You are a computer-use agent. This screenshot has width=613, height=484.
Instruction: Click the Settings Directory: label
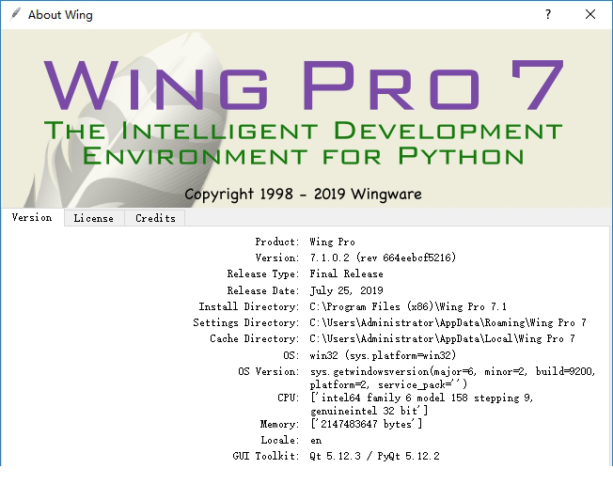(x=246, y=322)
